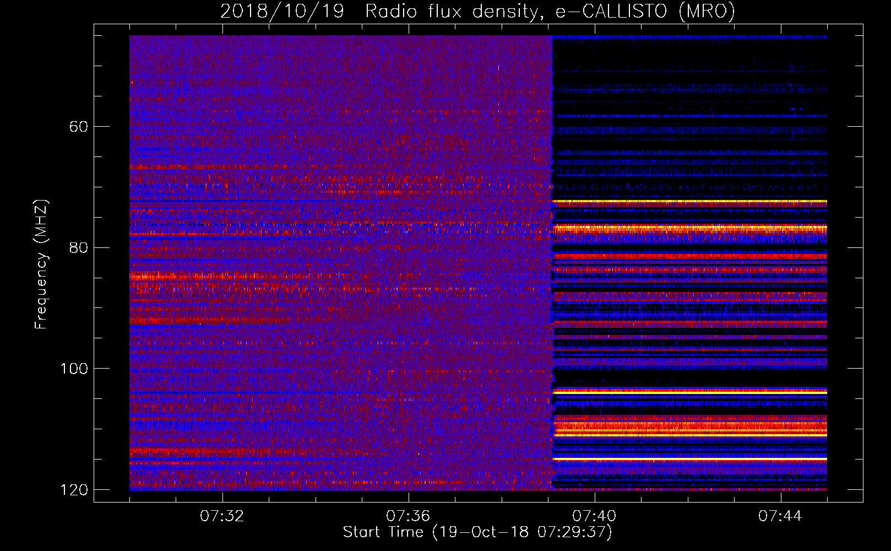The image size is (891, 551).
Task: Click the 80 frequency tick label
Action: 78,247
